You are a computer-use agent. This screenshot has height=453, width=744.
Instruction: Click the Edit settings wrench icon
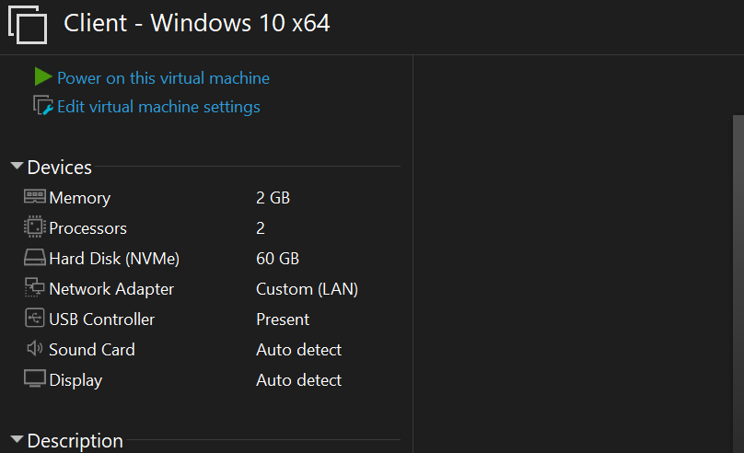(x=43, y=106)
